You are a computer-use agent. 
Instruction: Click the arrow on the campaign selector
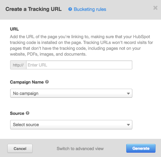pyautogui.click(x=128, y=93)
